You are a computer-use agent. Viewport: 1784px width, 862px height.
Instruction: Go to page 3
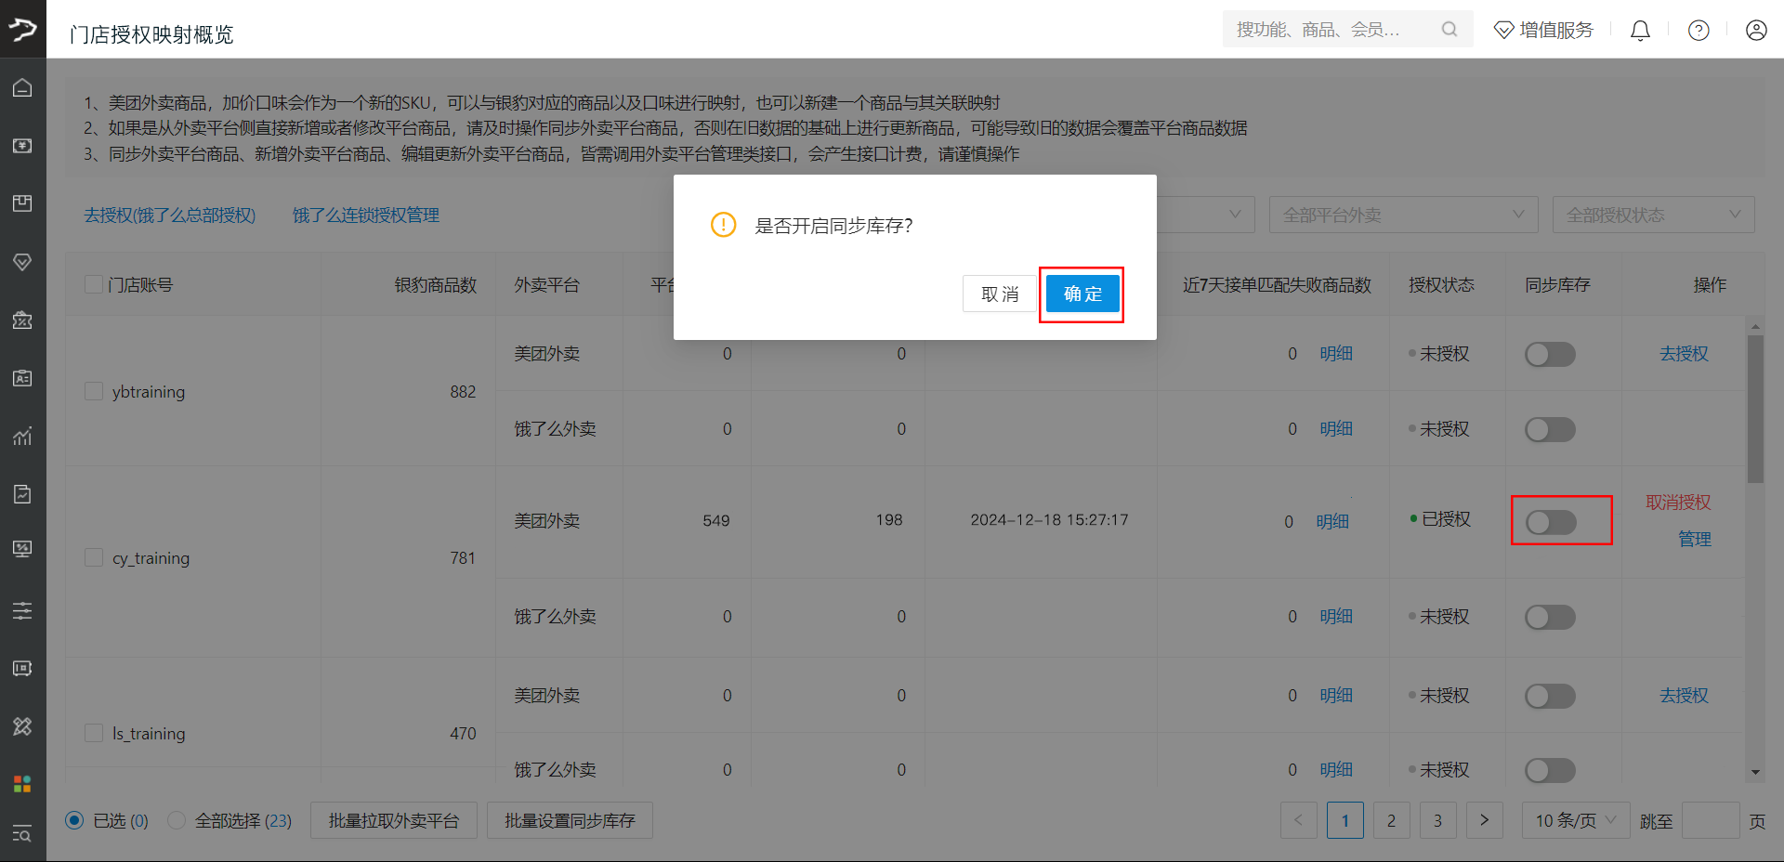click(x=1437, y=820)
